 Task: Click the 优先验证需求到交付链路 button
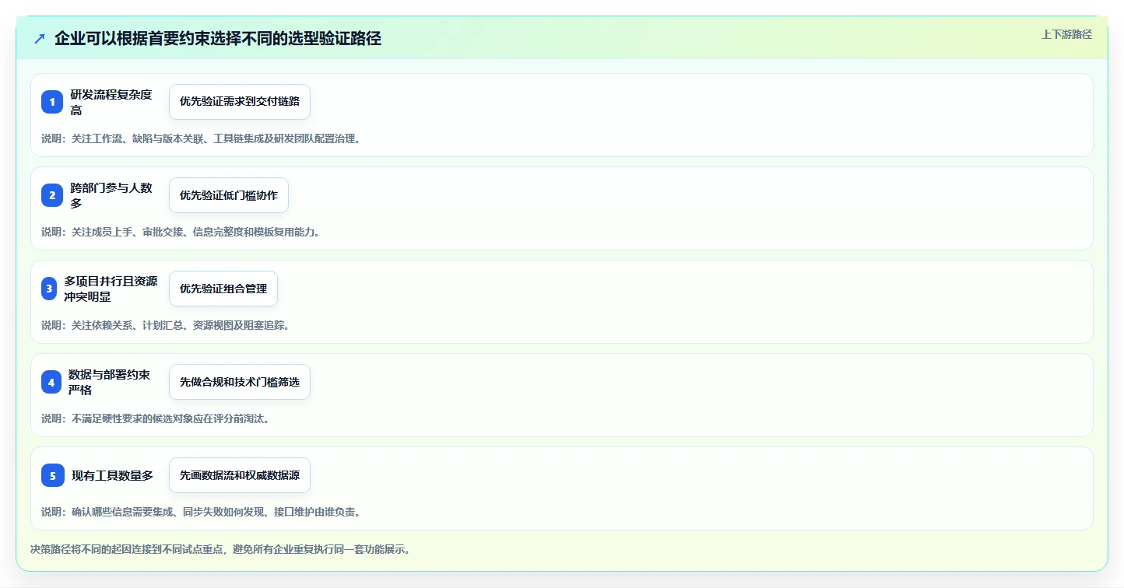coord(240,102)
